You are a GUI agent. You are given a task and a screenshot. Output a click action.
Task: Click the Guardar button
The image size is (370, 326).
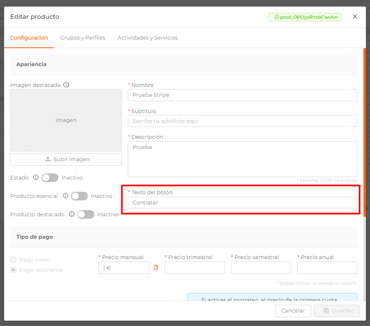337,311
